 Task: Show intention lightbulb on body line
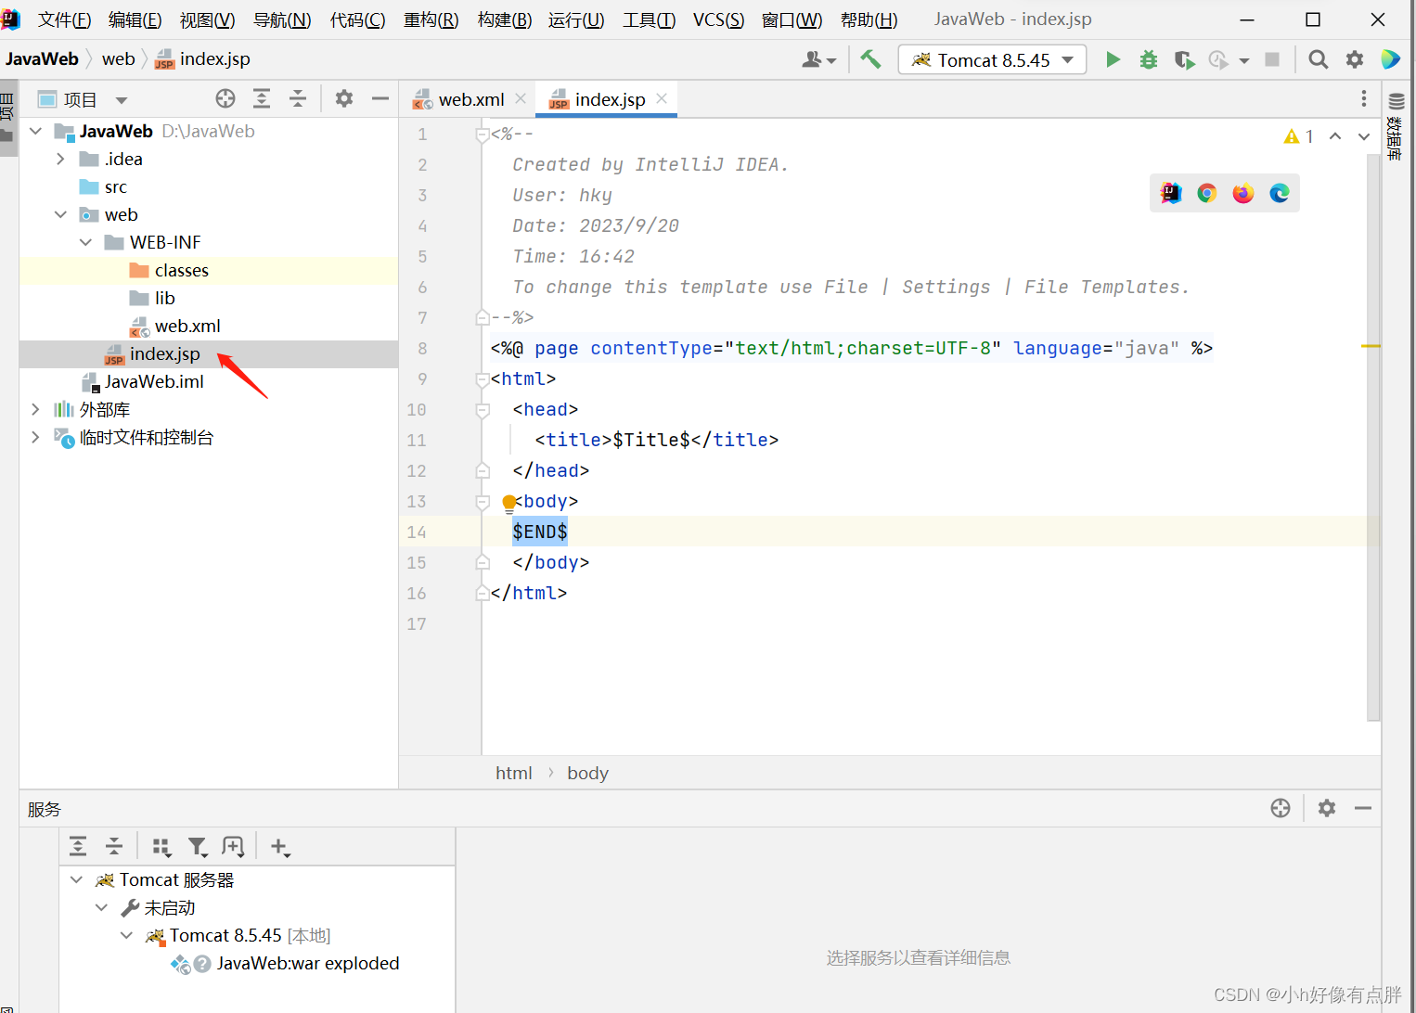coord(508,504)
